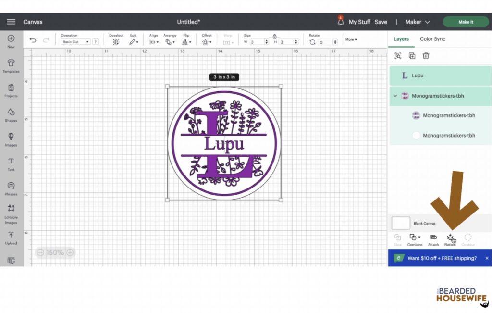Expand the Maker machine dropdown
This screenshot has width=492, height=313.
pyautogui.click(x=417, y=22)
